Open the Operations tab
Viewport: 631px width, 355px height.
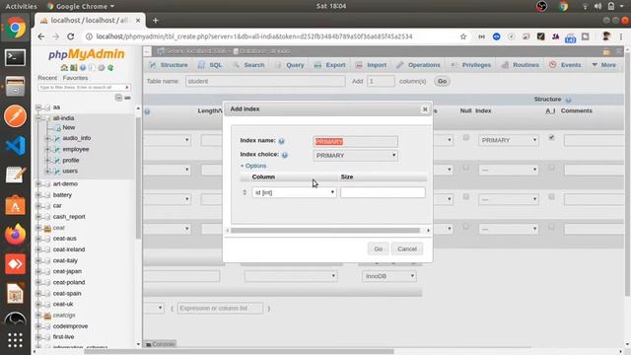(418, 65)
